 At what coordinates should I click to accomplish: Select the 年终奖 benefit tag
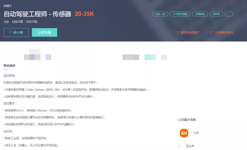coord(217,14)
